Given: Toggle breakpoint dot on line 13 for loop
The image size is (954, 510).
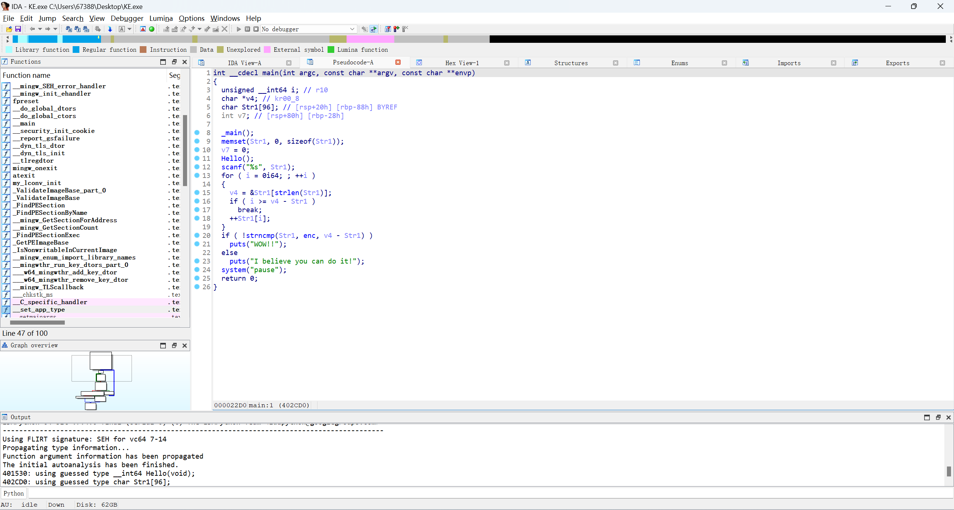Looking at the screenshot, I should (x=197, y=175).
